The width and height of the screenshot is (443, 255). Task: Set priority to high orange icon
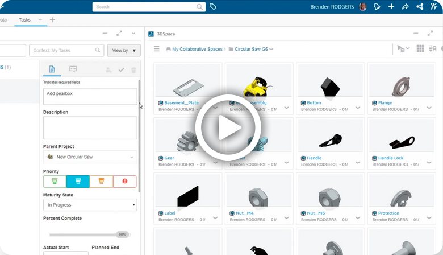pyautogui.click(x=102, y=182)
